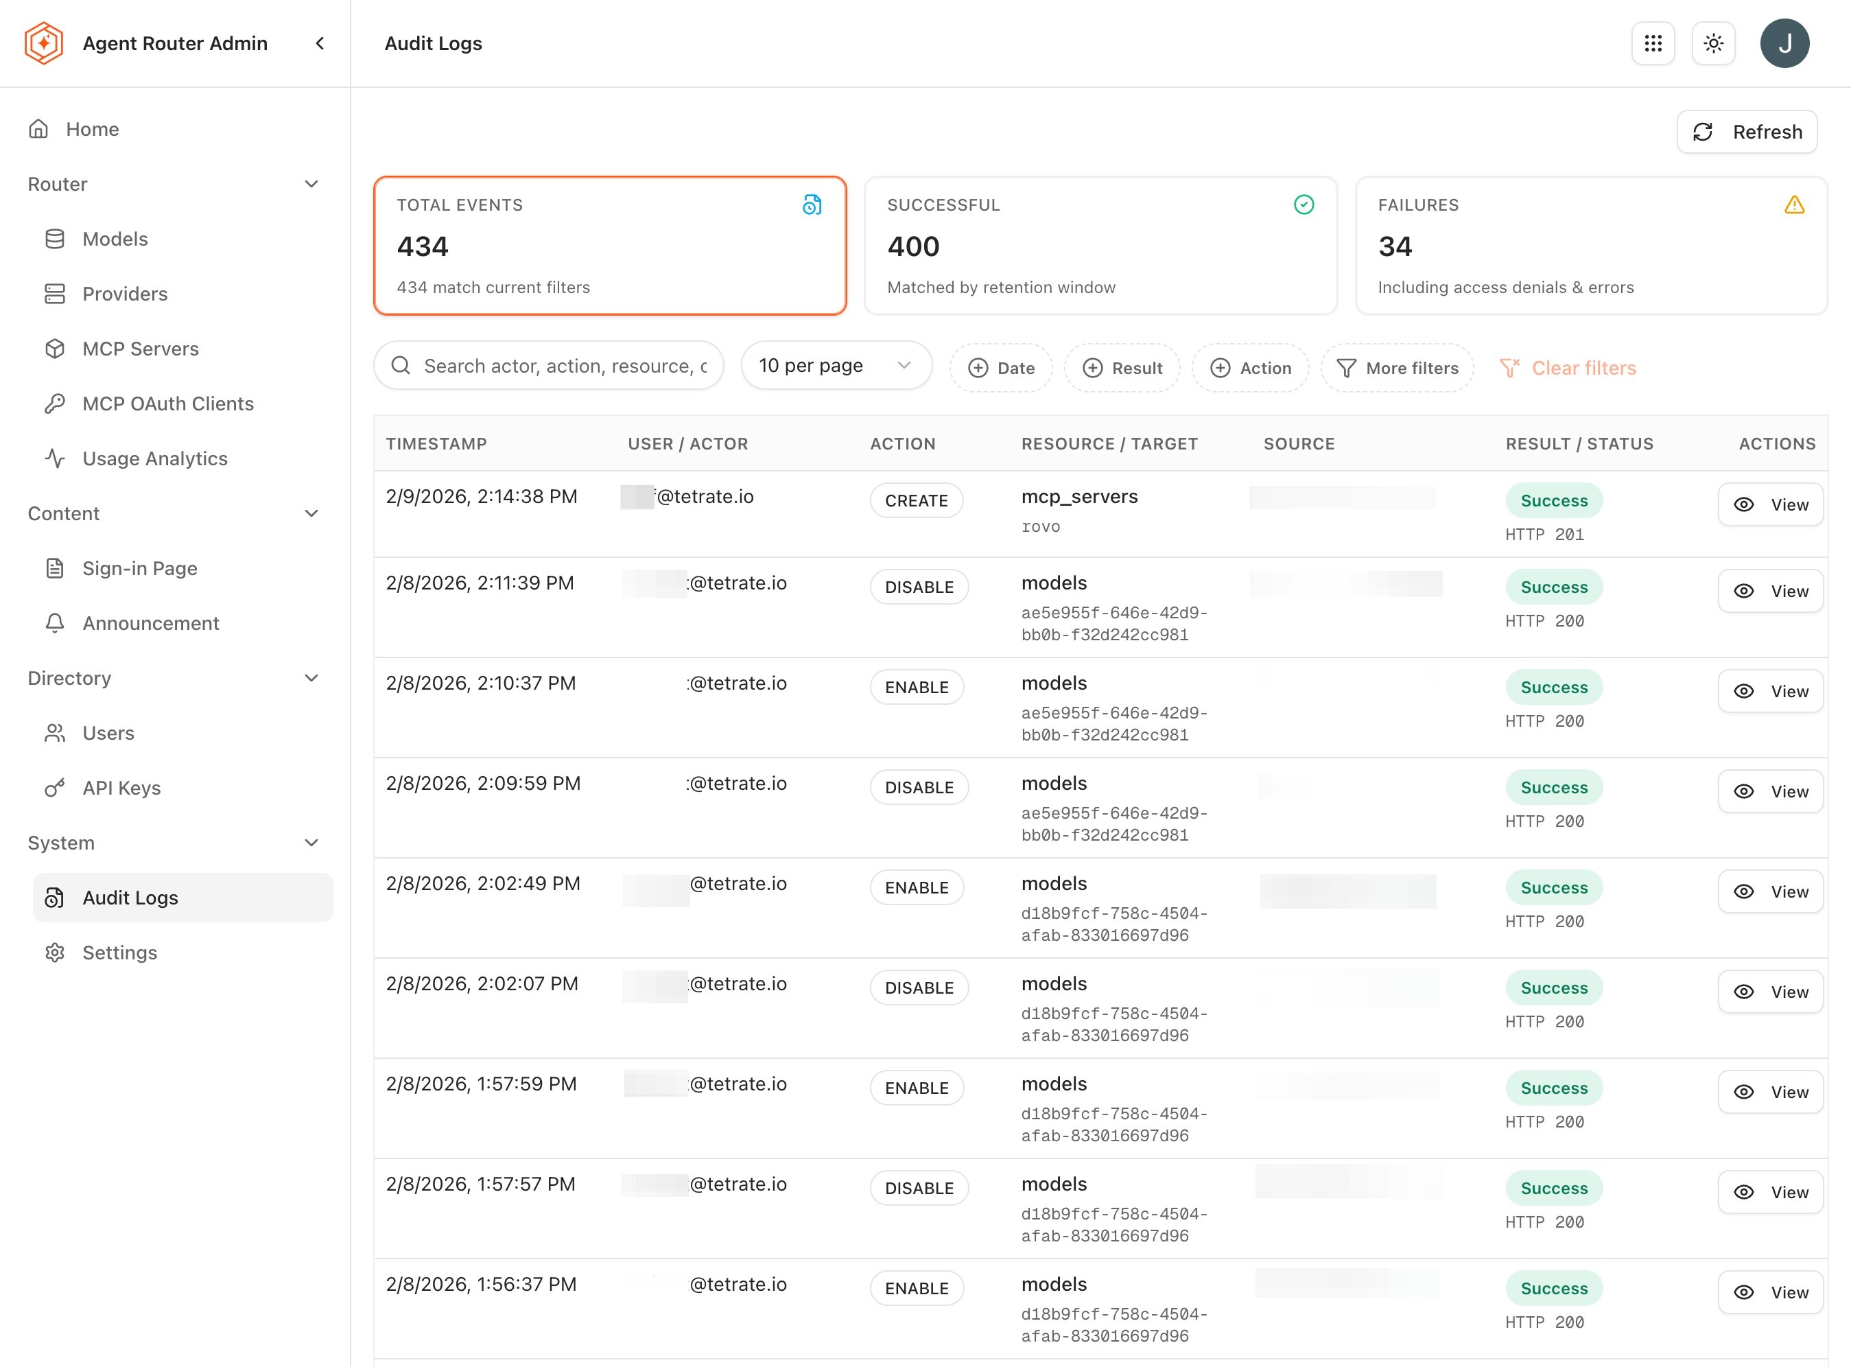Click the Success badge in 2:02:07 PM row
Image resolution: width=1851 pixels, height=1367 pixels.
click(x=1554, y=988)
